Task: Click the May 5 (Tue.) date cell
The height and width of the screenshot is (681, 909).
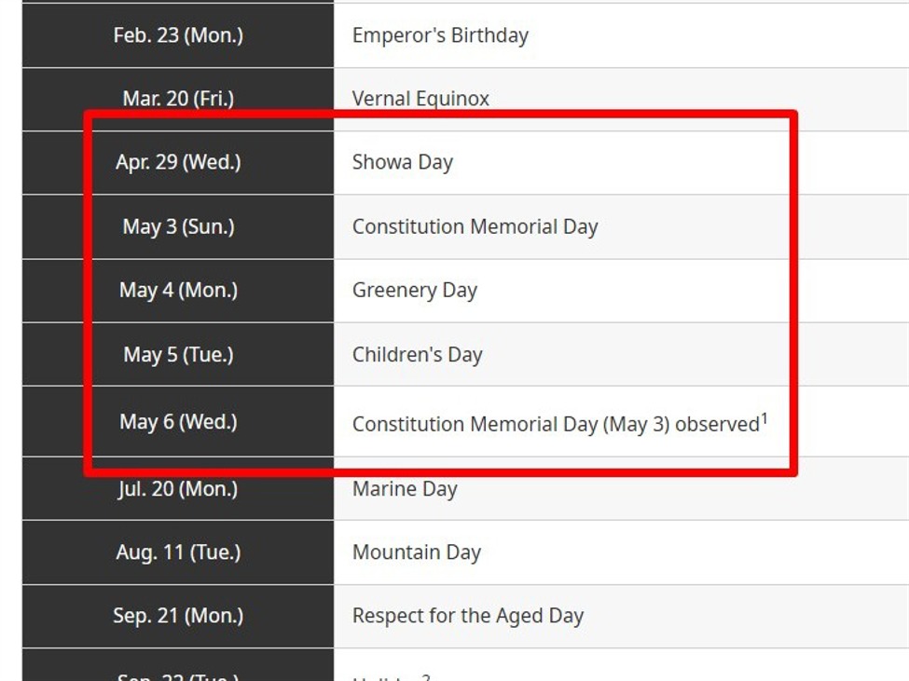Action: tap(178, 354)
